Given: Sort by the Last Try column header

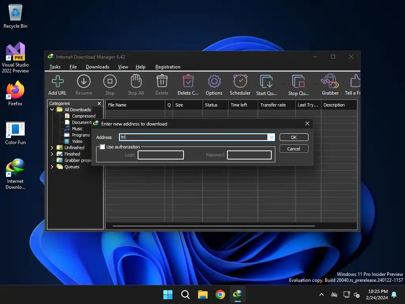Looking at the screenshot, I should tap(308, 105).
